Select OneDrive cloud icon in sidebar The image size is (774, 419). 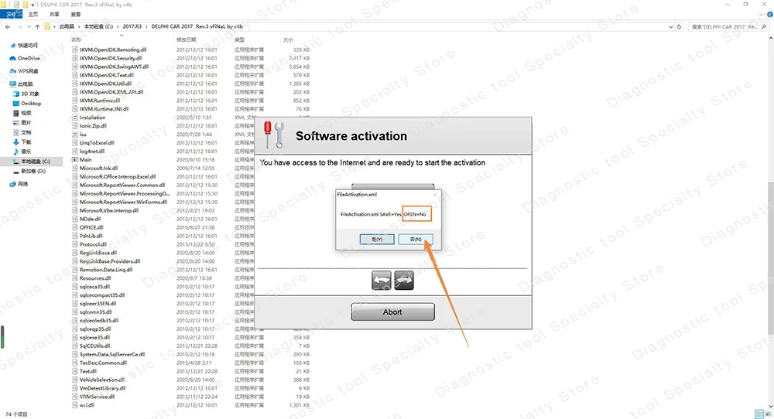(13, 58)
